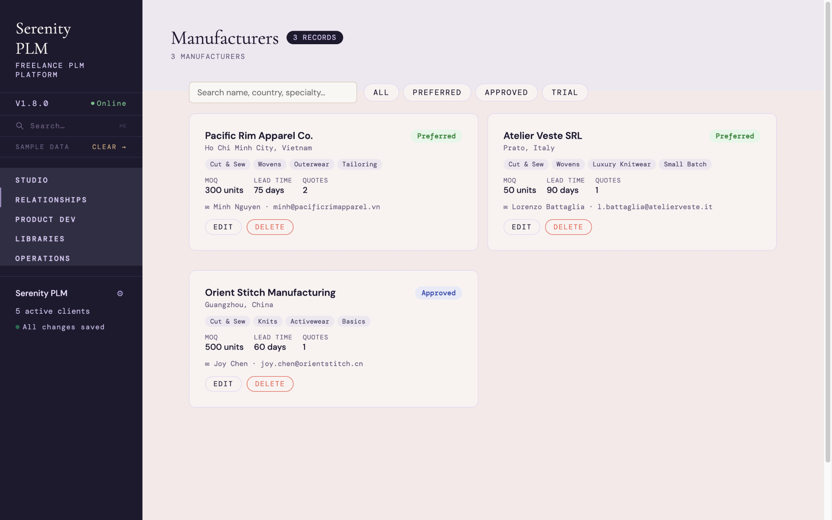Click the Orient Stitch Manufacturing title
The height and width of the screenshot is (520, 832).
(270, 292)
